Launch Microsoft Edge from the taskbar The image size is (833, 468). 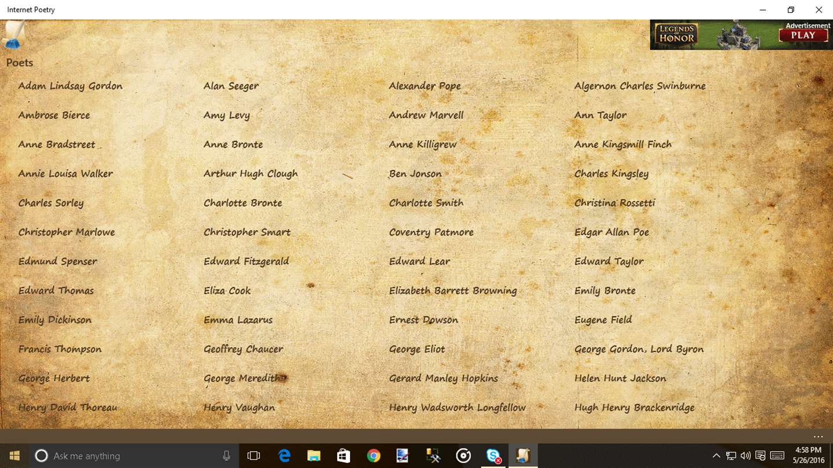pyautogui.click(x=284, y=456)
